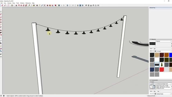
Task: Click the Material name input field
Action: pyautogui.click(x=163, y=41)
